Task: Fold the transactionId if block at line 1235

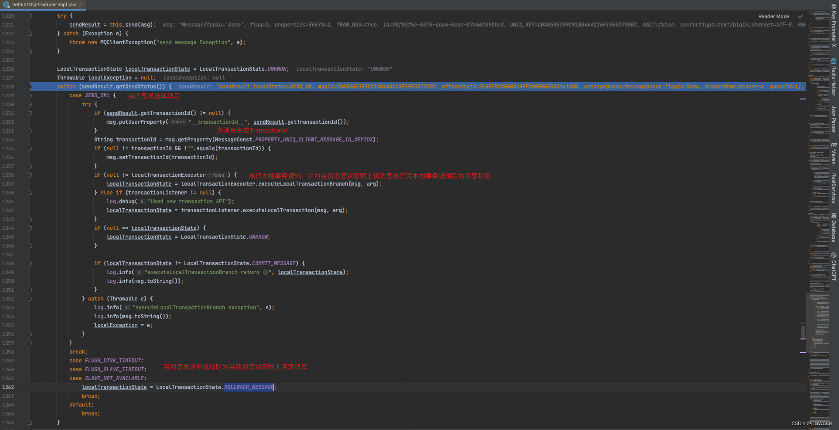Action: pyautogui.click(x=30, y=148)
